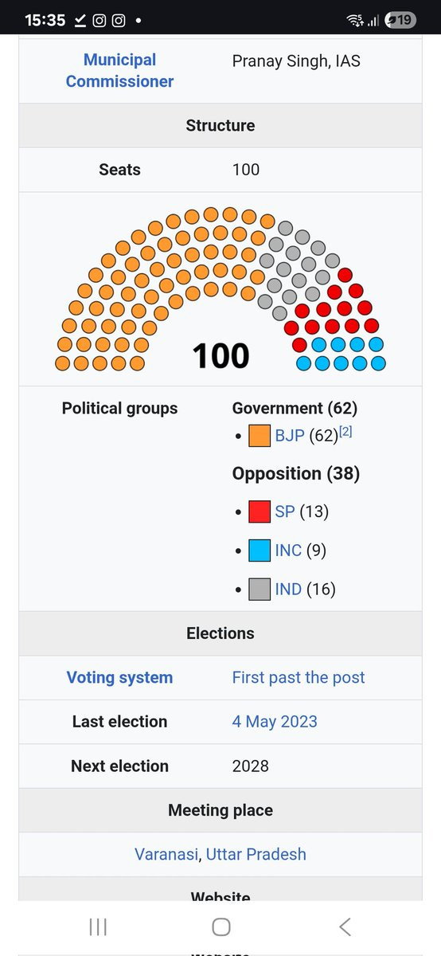Open First past the post link

(299, 678)
